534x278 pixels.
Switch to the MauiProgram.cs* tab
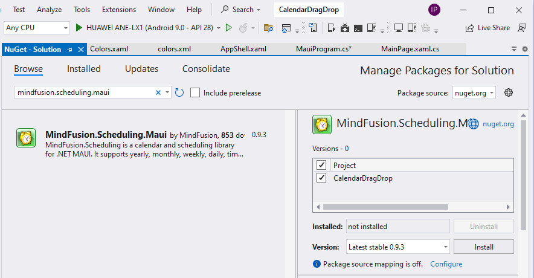tap(324, 49)
